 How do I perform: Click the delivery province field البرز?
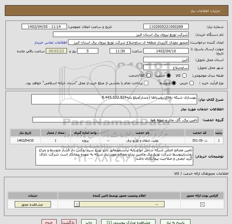[x=166, y=60]
